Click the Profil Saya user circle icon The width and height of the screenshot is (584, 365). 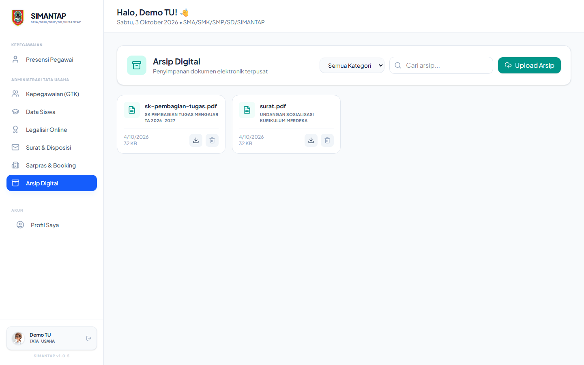20,225
